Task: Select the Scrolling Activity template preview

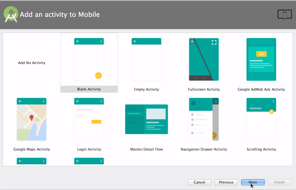Action: point(261,119)
